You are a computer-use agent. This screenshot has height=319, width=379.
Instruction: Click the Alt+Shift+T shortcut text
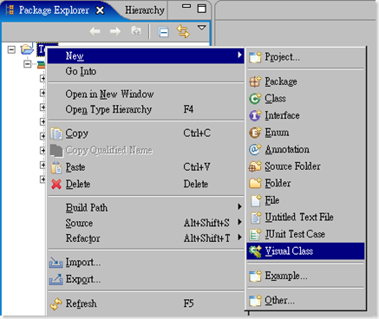[207, 238]
